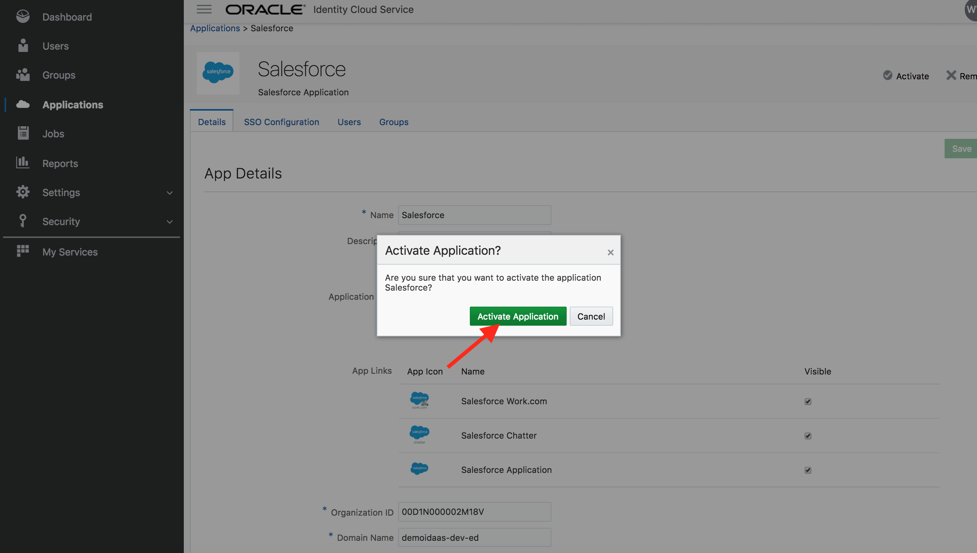Select Salesforce Application link name
Image resolution: width=977 pixels, height=553 pixels.
(x=506, y=470)
